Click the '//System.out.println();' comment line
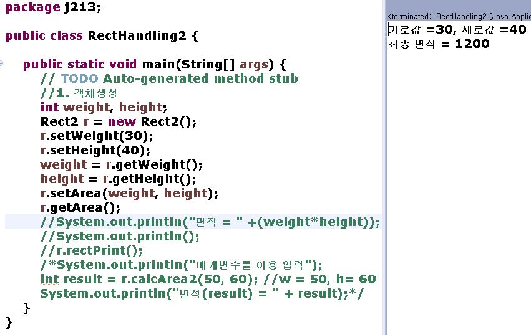531x335 pixels. click(120, 237)
